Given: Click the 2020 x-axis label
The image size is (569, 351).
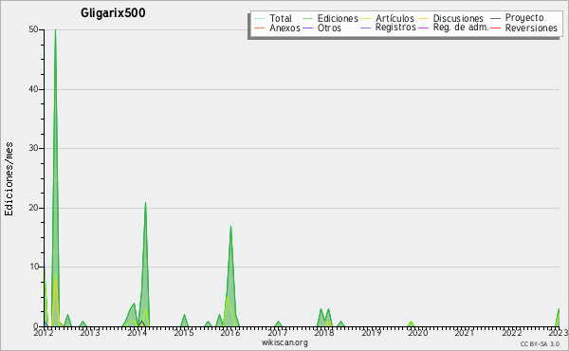Looking at the screenshot, I should coord(417,333).
